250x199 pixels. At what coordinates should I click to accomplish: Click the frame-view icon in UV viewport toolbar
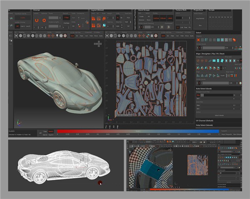107,36
